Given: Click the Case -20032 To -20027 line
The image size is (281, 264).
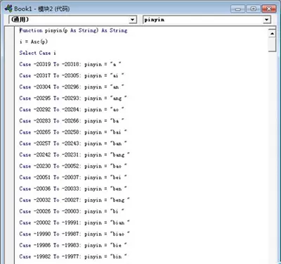Looking at the screenshot, I should [74, 200].
